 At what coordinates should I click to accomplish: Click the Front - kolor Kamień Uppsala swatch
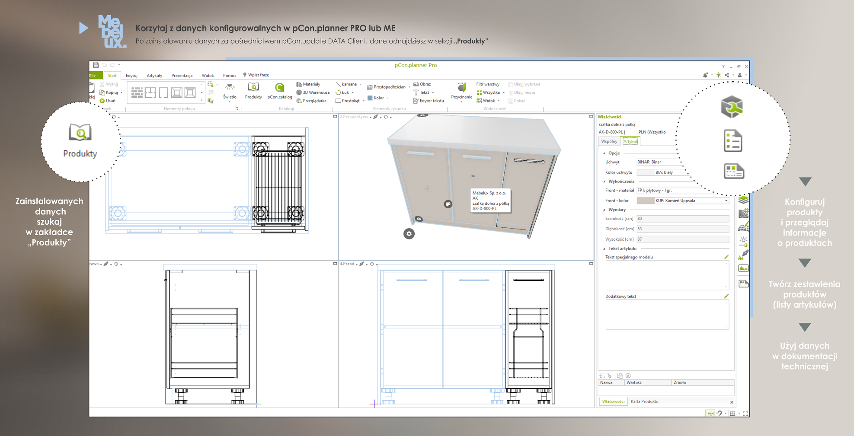(x=646, y=200)
